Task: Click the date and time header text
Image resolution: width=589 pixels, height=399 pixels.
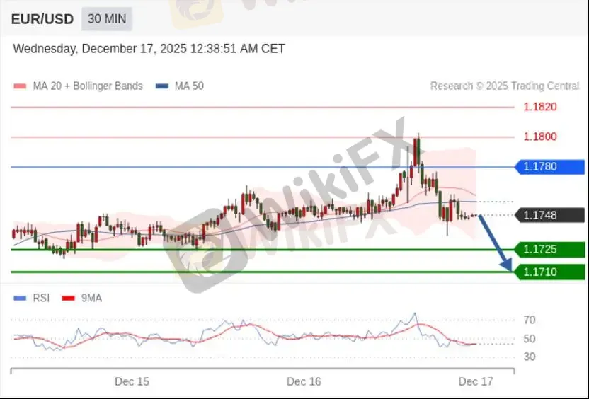Action: pyautogui.click(x=149, y=49)
